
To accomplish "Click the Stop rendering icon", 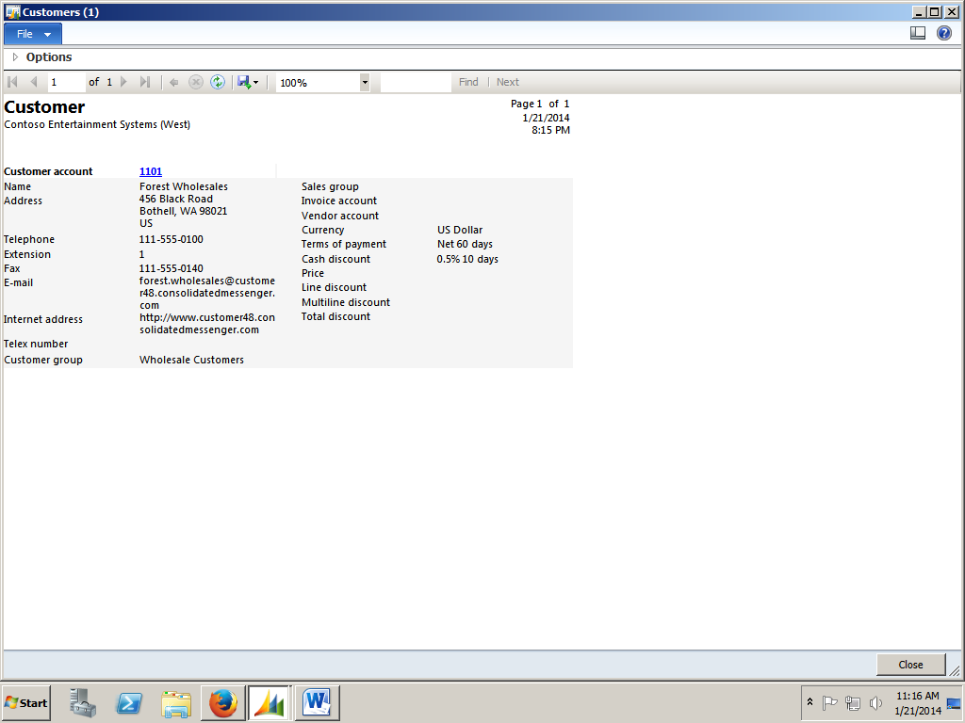I will coord(196,82).
